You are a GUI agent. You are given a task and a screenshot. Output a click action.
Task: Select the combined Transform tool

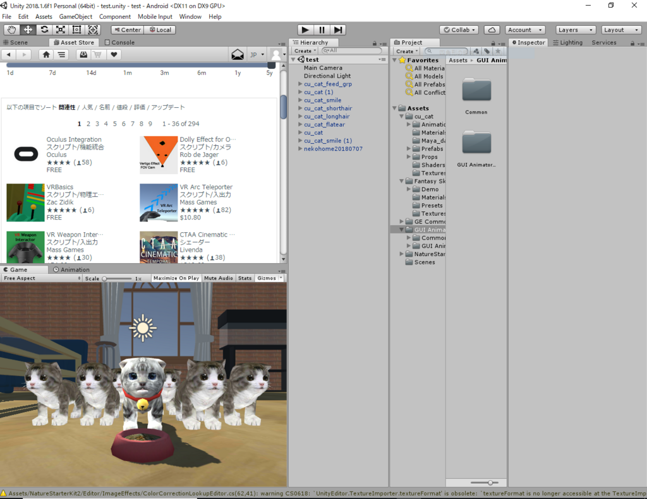coord(93,30)
